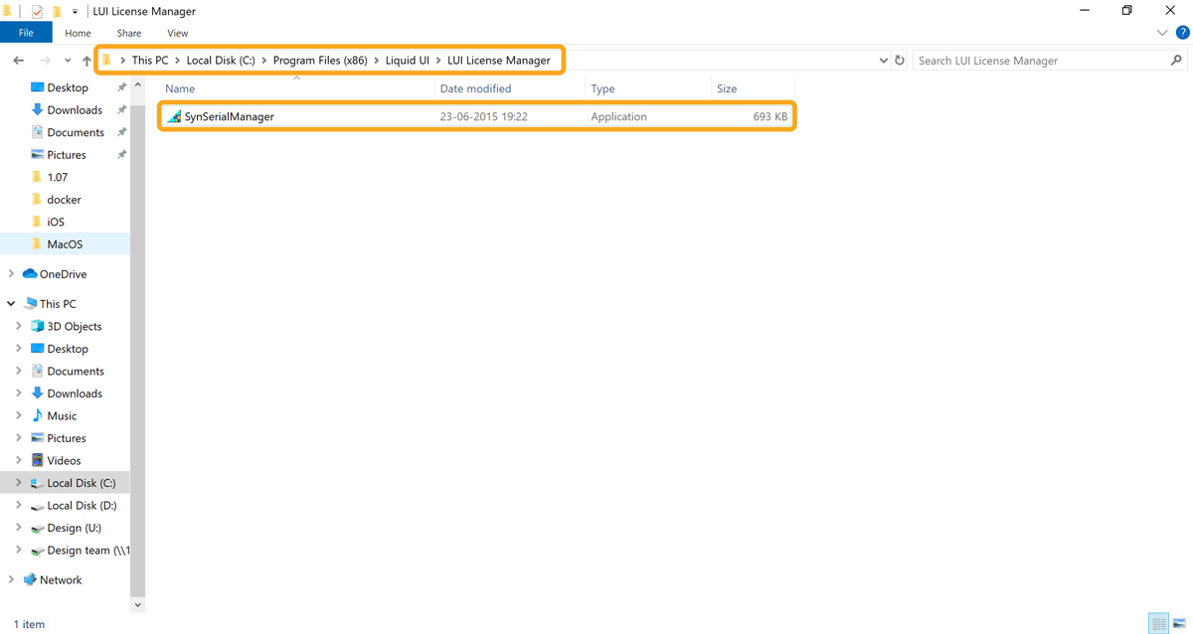Screen dimensions: 1193x634
Task: Go back with the Back arrow
Action: pyautogui.click(x=18, y=61)
